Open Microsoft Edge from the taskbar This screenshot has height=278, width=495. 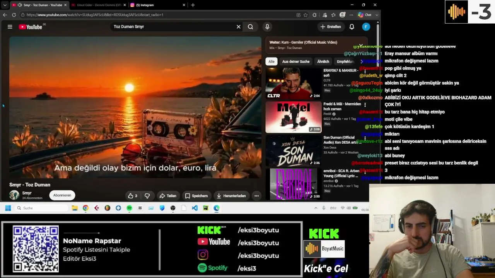tap(217, 208)
